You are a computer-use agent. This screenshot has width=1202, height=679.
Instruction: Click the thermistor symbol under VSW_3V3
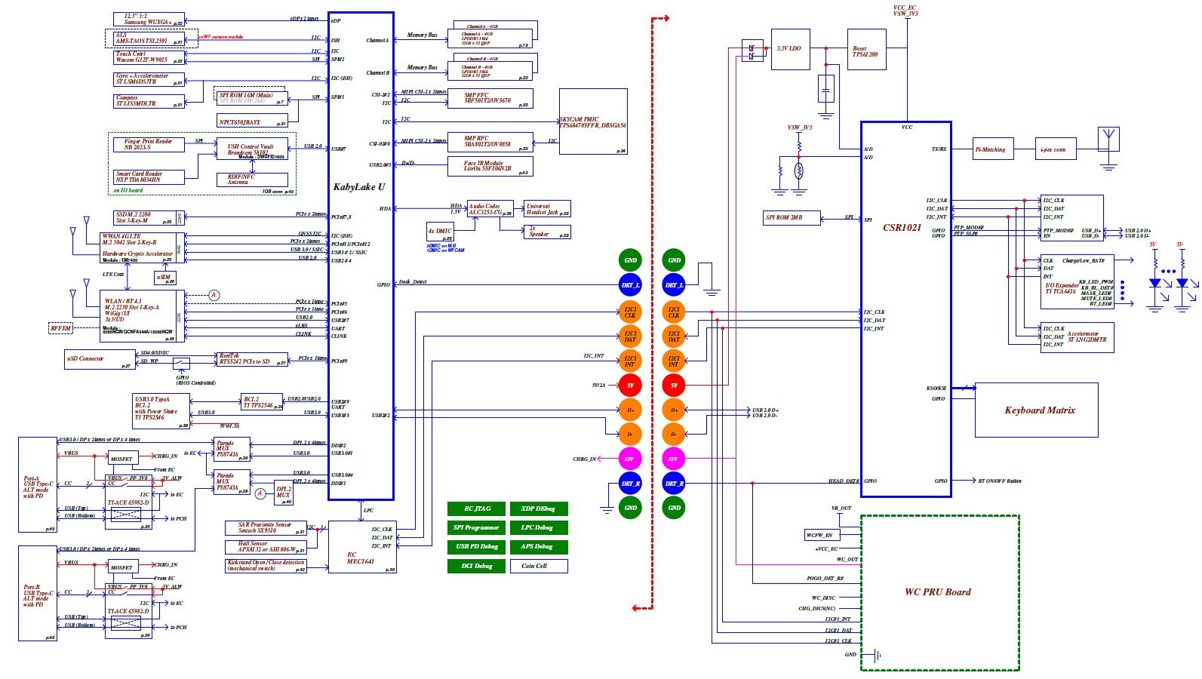[x=798, y=171]
